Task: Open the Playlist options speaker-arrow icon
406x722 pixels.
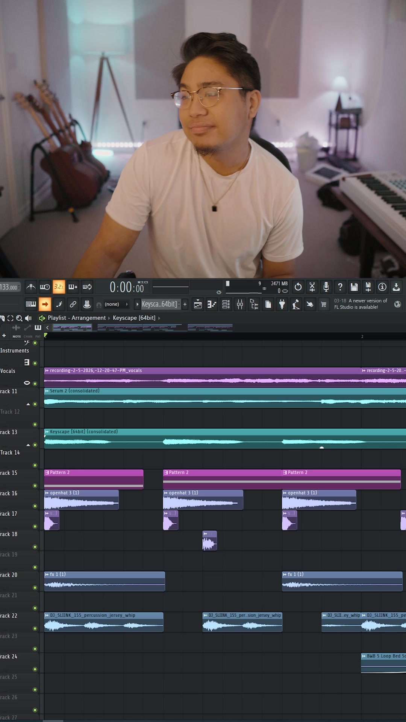Action: (42, 318)
